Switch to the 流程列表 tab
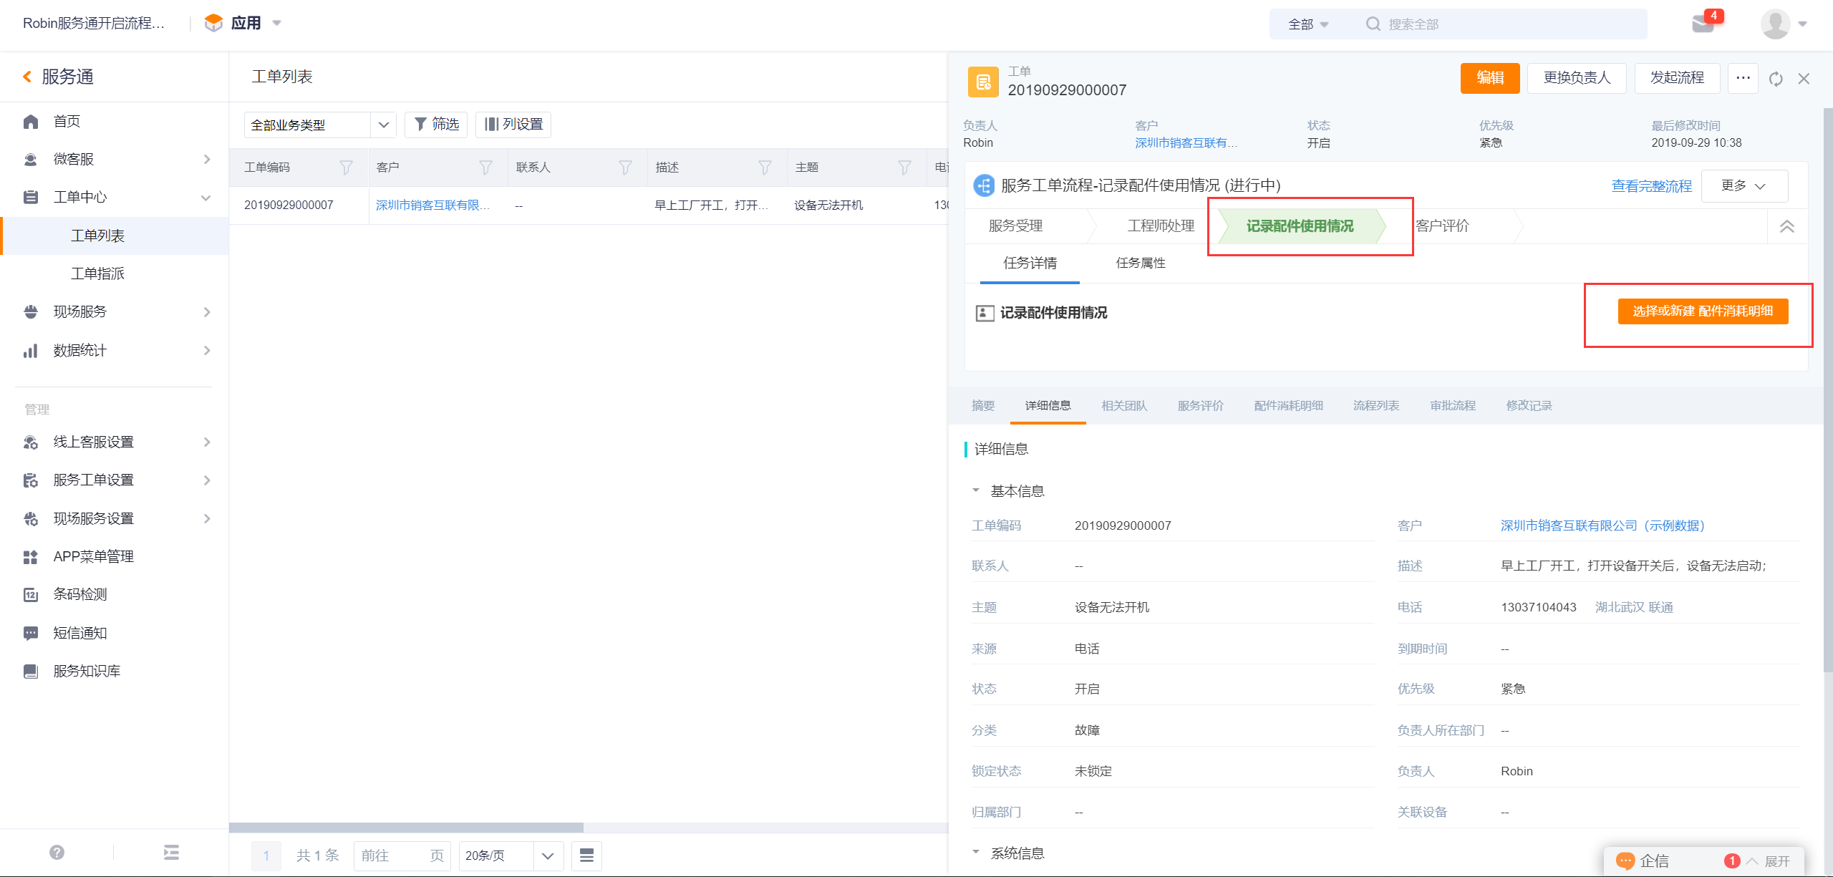This screenshot has width=1833, height=877. 1376,406
